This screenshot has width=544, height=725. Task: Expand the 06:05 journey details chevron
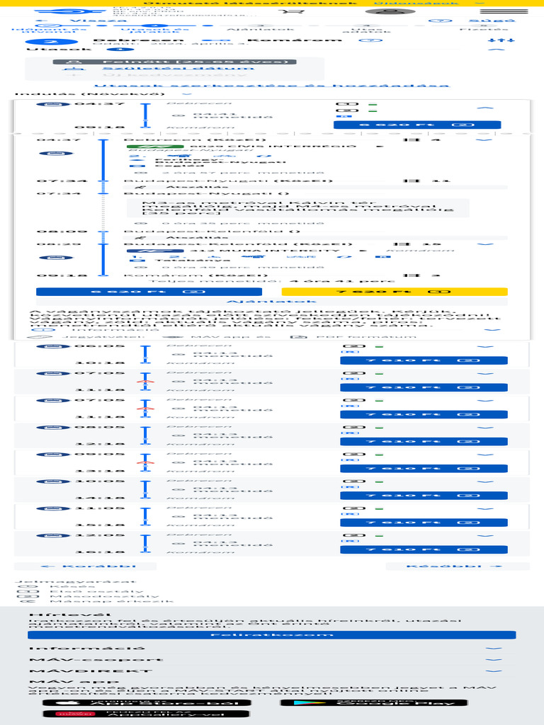[484, 347]
